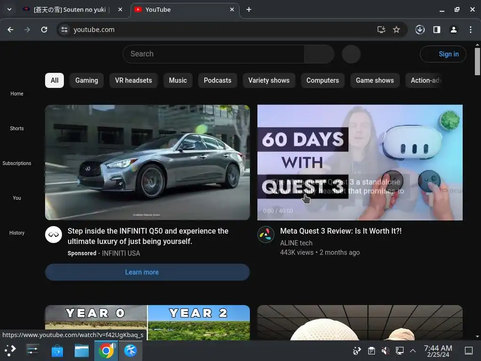Image resolution: width=481 pixels, height=361 pixels.
Task: Select the YouTube browser tab
Action: pos(185,9)
